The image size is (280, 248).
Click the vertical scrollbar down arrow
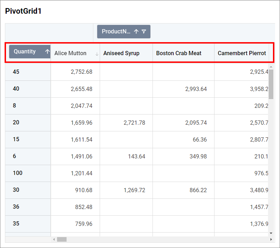coord(271,233)
